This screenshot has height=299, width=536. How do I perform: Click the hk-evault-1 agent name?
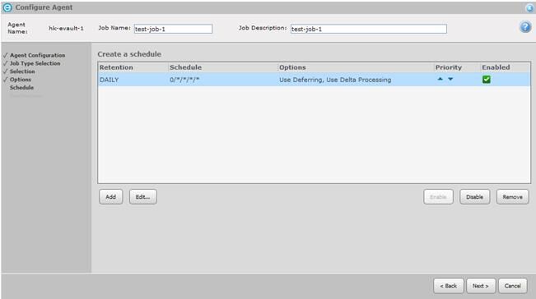point(67,28)
